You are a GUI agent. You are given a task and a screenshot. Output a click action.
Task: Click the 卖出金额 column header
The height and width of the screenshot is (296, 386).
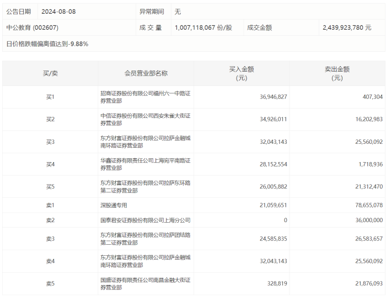(337, 73)
